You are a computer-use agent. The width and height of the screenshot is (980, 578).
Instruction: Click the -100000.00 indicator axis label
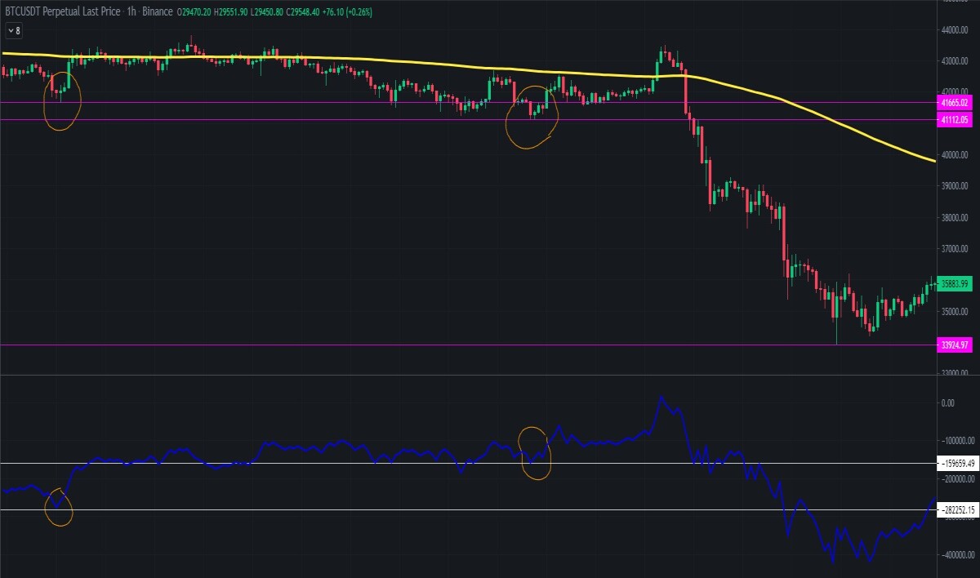click(x=957, y=441)
